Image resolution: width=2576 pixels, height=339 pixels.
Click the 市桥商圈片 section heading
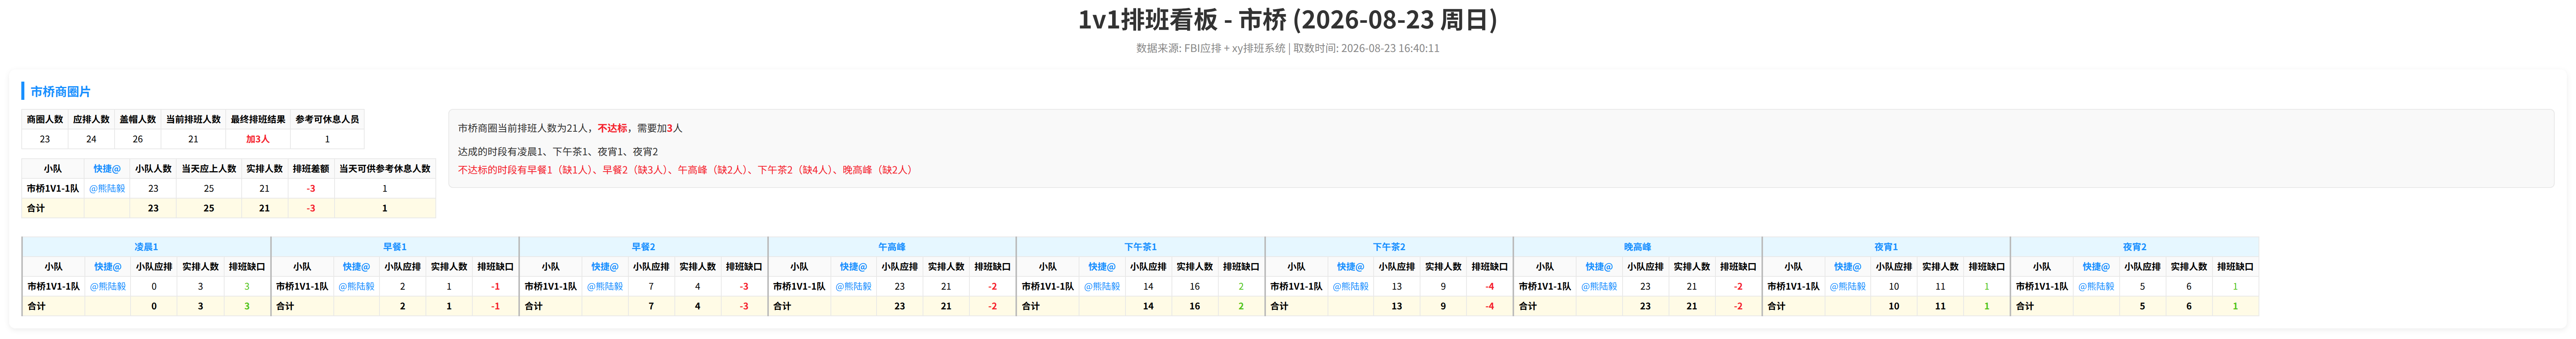(x=60, y=92)
